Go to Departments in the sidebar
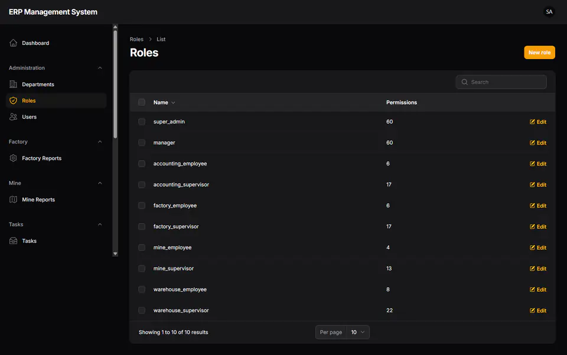This screenshot has height=355, width=567. [56, 84]
